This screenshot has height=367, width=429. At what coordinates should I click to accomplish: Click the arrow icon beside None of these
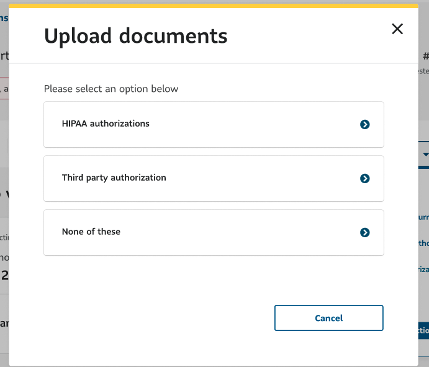click(365, 232)
